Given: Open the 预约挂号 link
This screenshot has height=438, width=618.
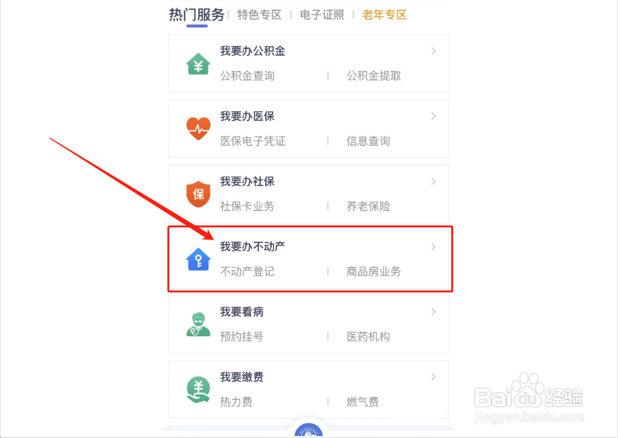Looking at the screenshot, I should click(241, 337).
